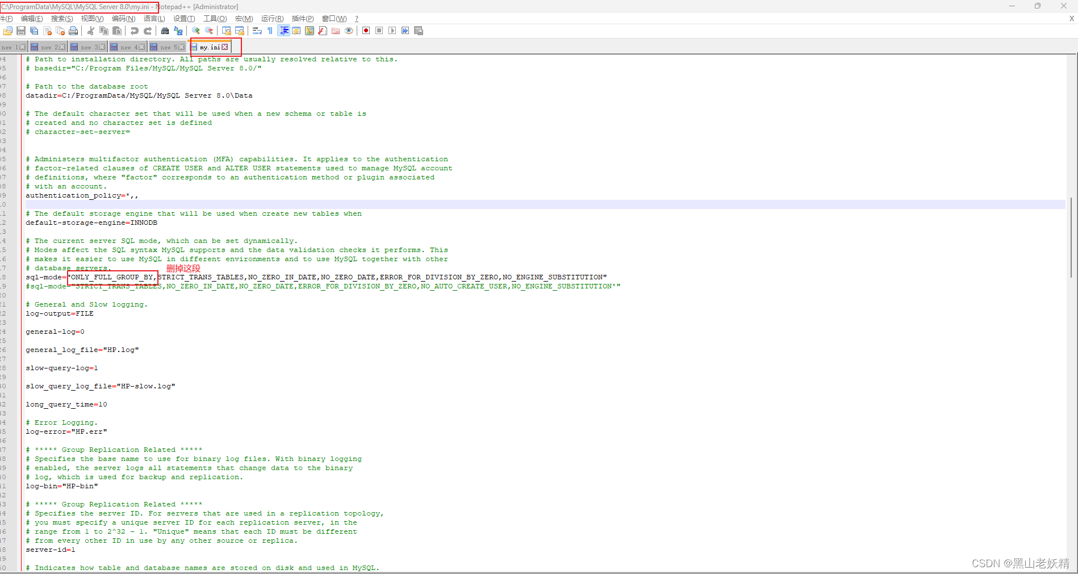Toggle the Document Map icon
The width and height of the screenshot is (1078, 574).
(310, 31)
